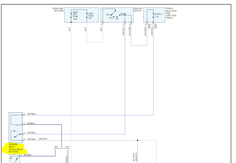Click the wire junction dot on WHT/BLK line
This screenshot has width=236, height=163.
point(138,140)
